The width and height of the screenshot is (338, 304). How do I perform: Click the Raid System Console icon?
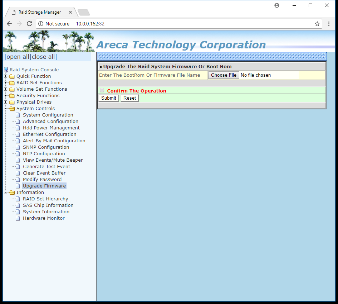tap(6, 70)
